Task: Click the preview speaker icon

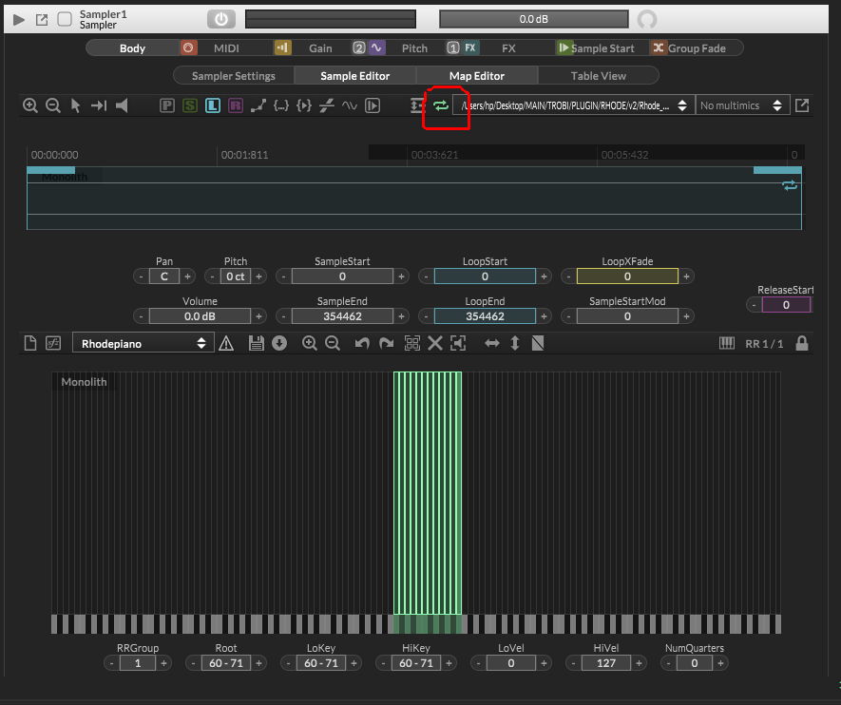Action: (x=122, y=105)
